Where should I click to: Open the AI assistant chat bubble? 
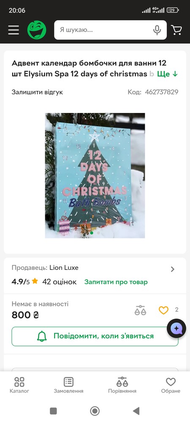click(x=176, y=328)
